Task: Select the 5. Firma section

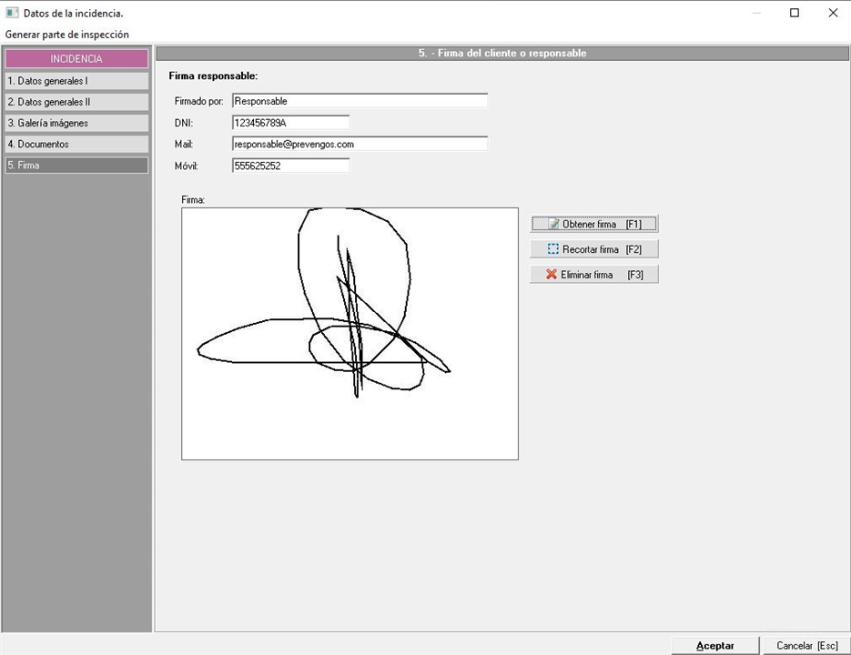Action: pos(76,166)
